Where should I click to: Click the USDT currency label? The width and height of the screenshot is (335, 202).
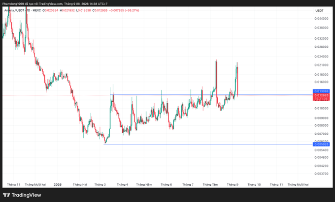(x=320, y=10)
